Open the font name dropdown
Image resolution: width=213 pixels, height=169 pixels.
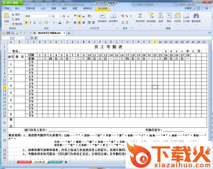pyautogui.click(x=49, y=16)
